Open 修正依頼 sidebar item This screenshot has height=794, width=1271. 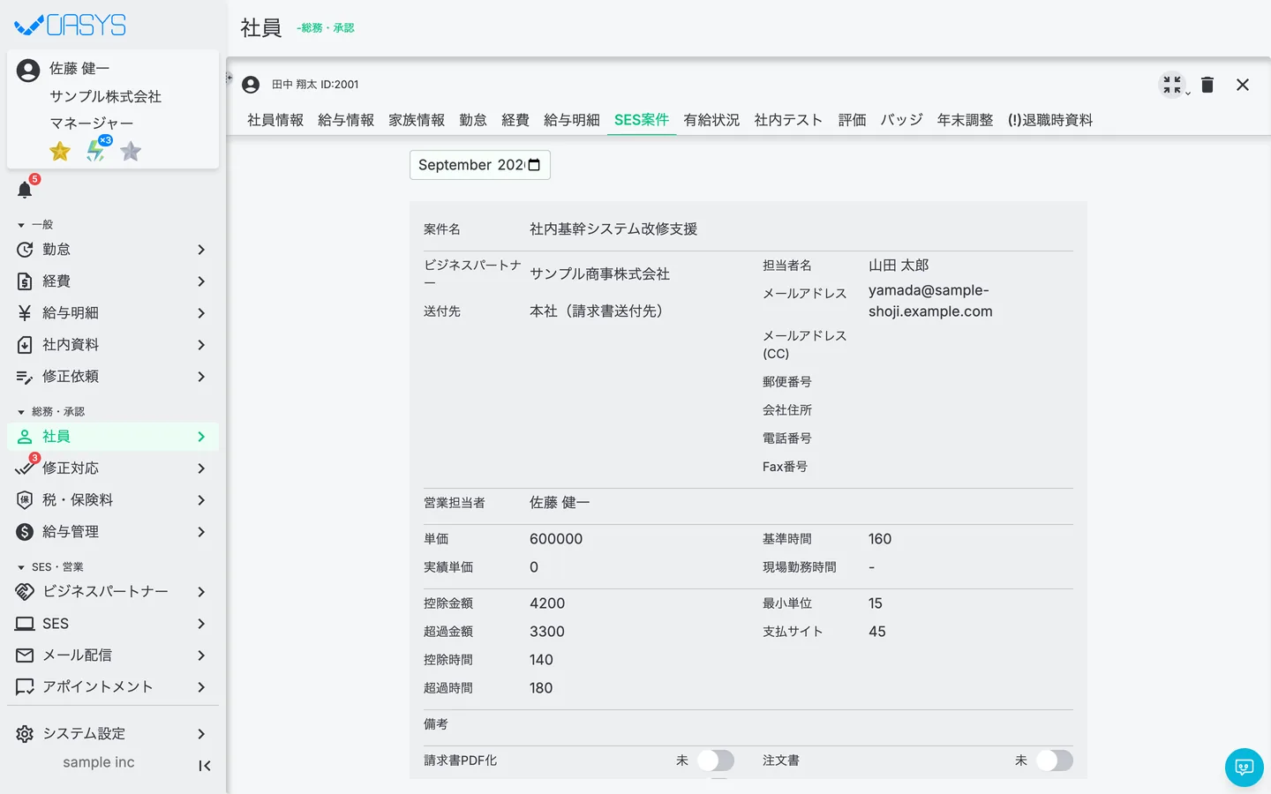tap(113, 377)
